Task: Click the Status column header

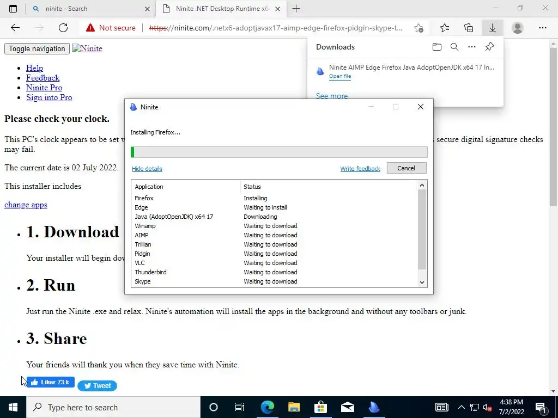Action: 328,187
